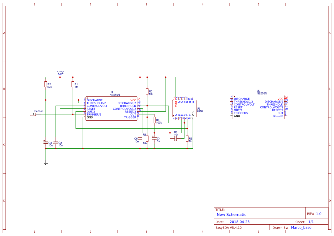The image size is (334, 236).
Task: Select the C4 polarized capacitor symbol
Action: point(154,138)
